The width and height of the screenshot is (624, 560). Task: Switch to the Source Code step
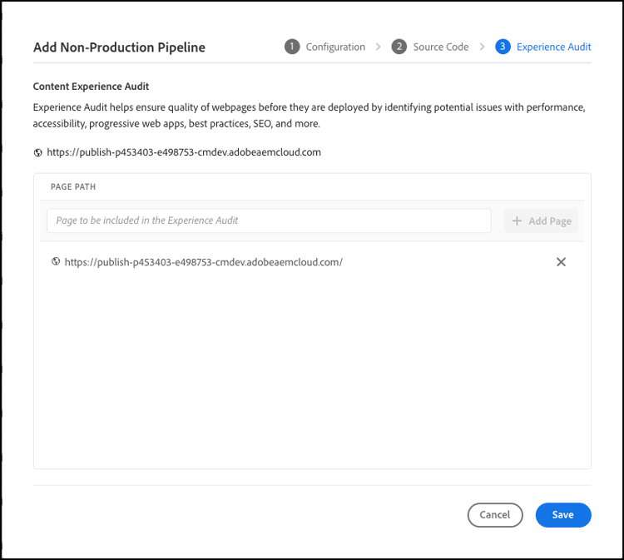click(x=441, y=47)
